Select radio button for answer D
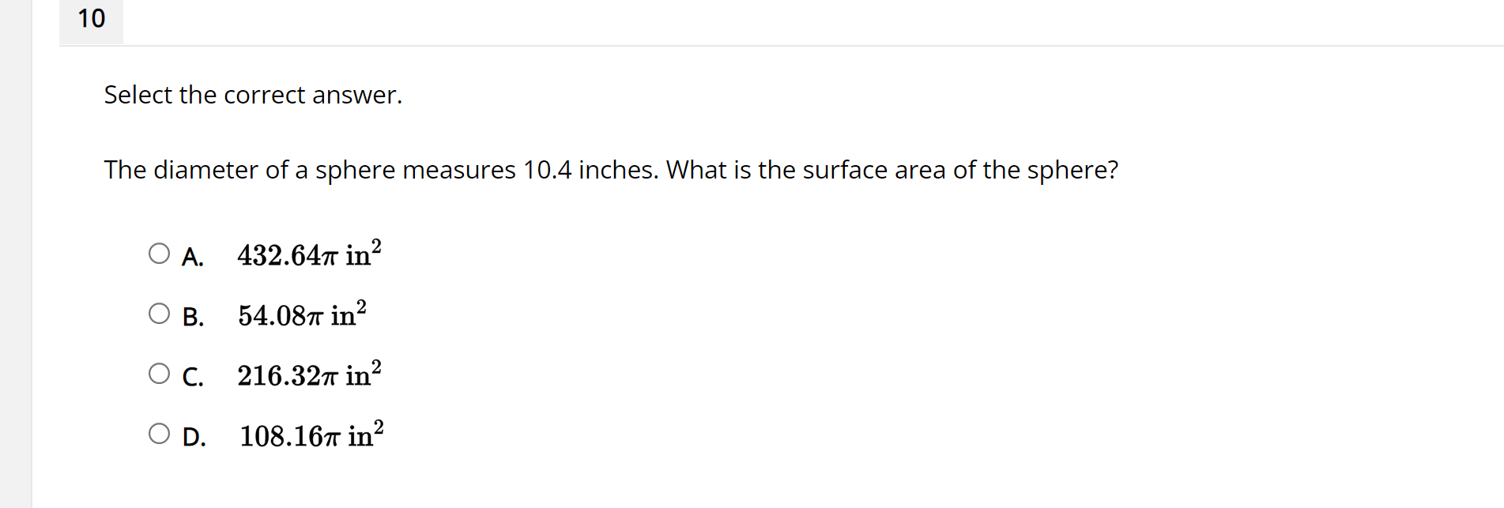The width and height of the screenshot is (1504, 508). coord(160,433)
